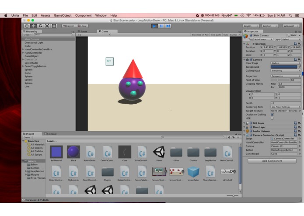The width and height of the screenshot is (304, 216).
Task: Select the screenfader prefab cube asset
Action: click(193, 174)
